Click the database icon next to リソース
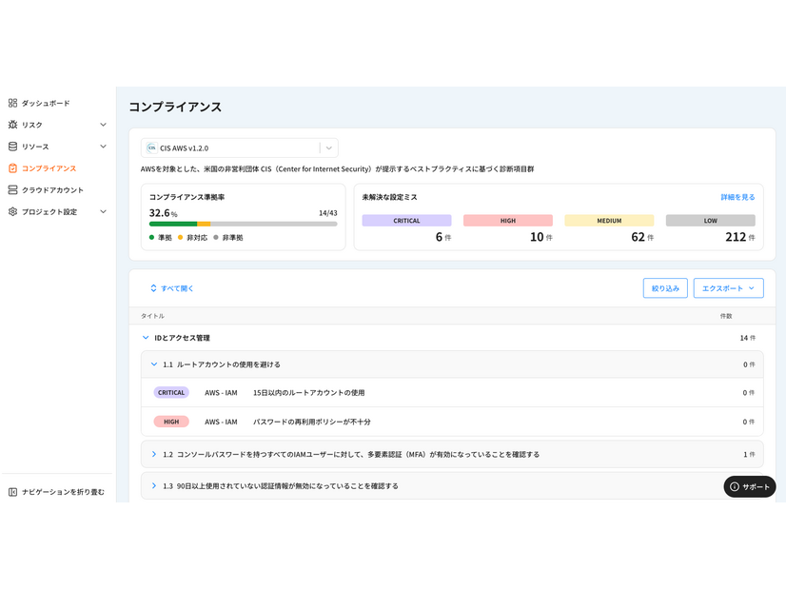 point(12,146)
